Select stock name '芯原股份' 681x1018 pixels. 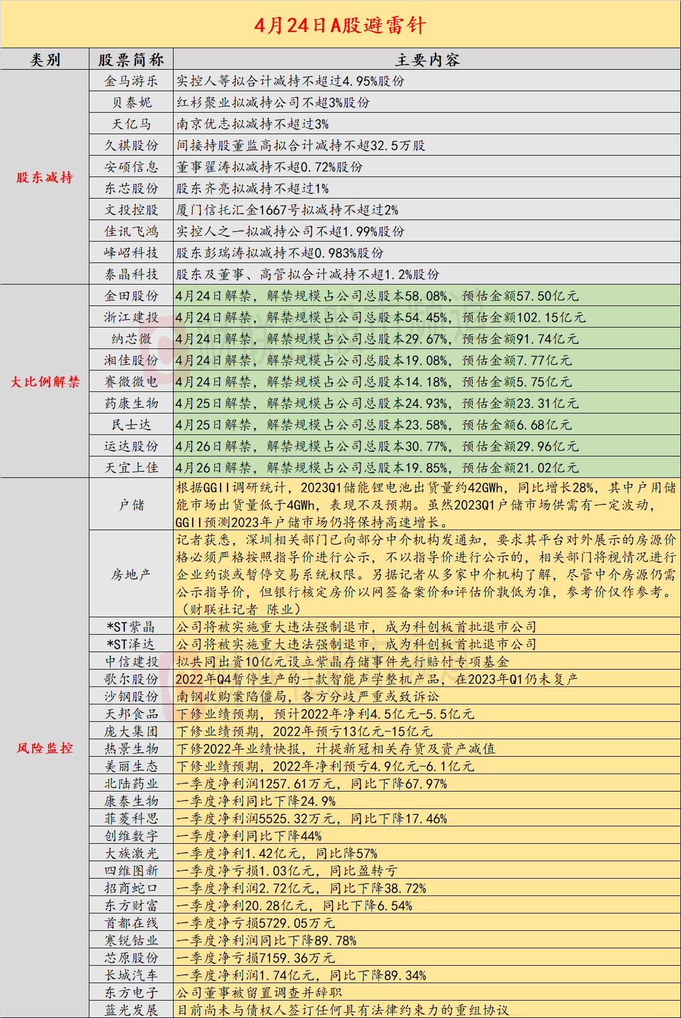tap(131, 958)
